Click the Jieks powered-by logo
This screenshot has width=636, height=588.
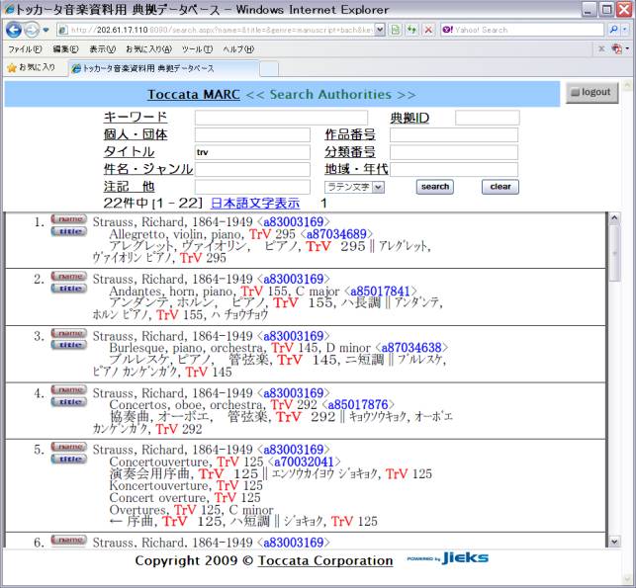point(448,558)
